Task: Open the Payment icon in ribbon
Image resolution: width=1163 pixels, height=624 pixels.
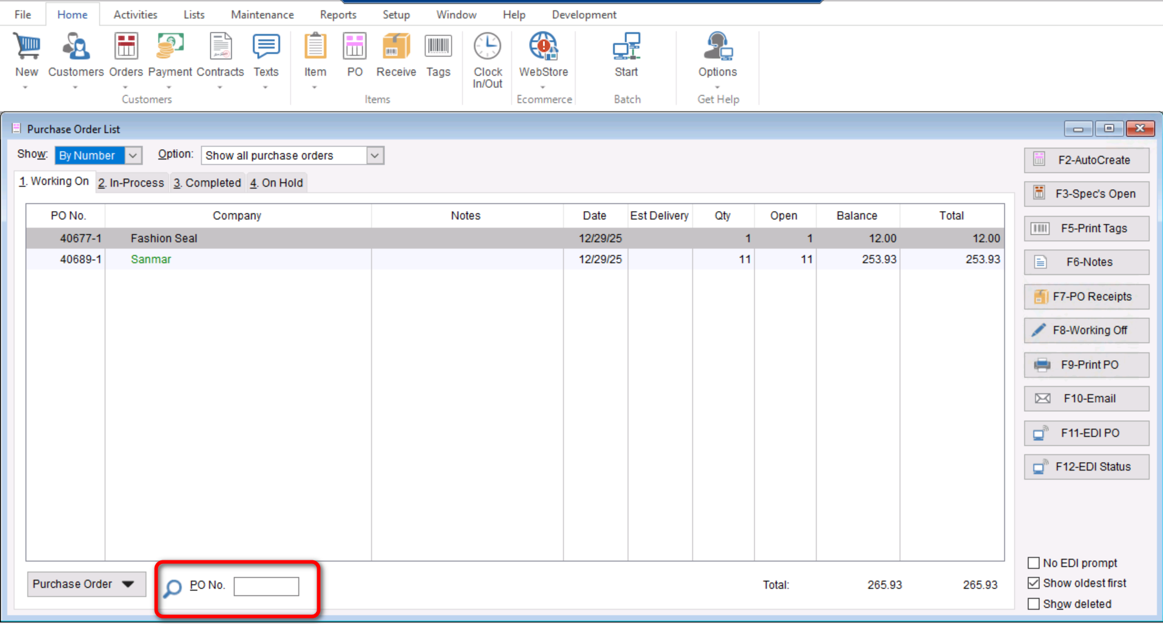Action: click(x=170, y=48)
